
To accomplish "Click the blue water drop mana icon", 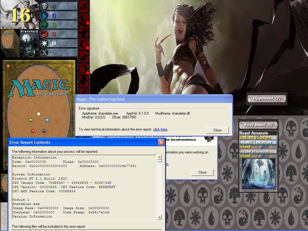I will click(44, 16).
